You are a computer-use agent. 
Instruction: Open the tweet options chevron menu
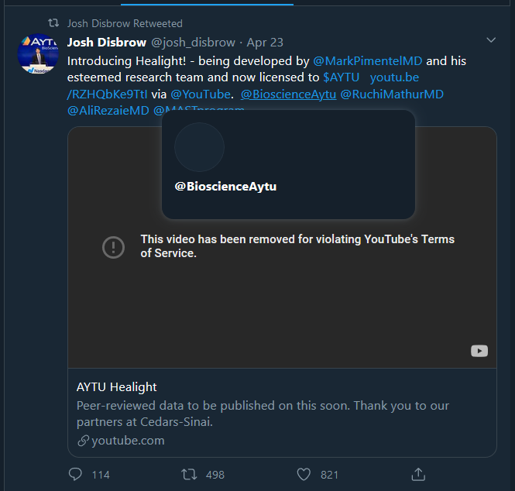490,39
